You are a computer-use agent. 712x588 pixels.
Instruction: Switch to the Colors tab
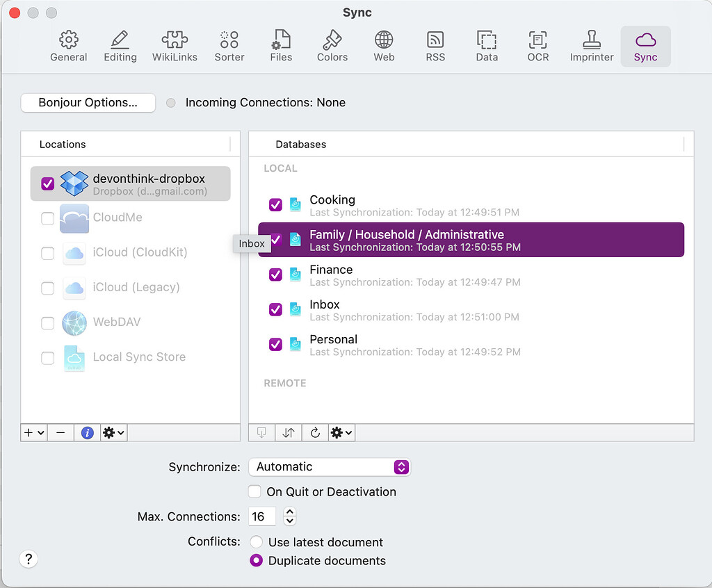tap(332, 46)
